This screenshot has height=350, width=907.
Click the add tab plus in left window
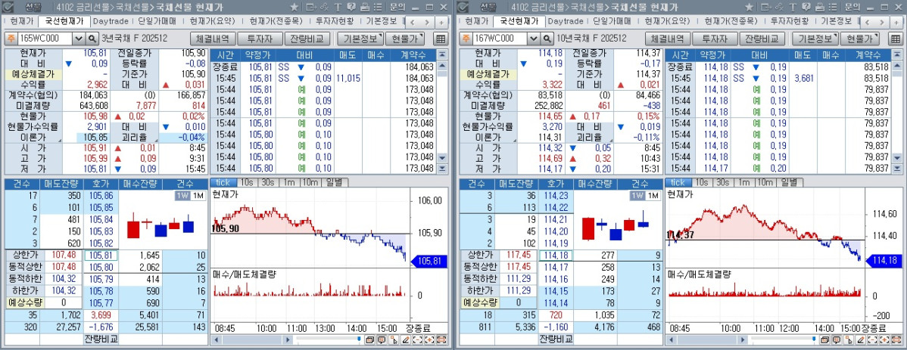(441, 23)
